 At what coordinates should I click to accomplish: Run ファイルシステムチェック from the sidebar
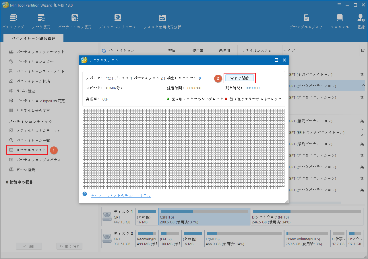point(35,130)
